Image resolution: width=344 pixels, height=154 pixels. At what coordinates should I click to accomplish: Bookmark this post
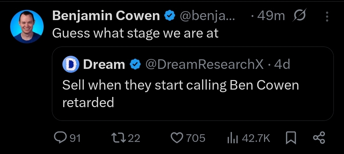pos(291,138)
